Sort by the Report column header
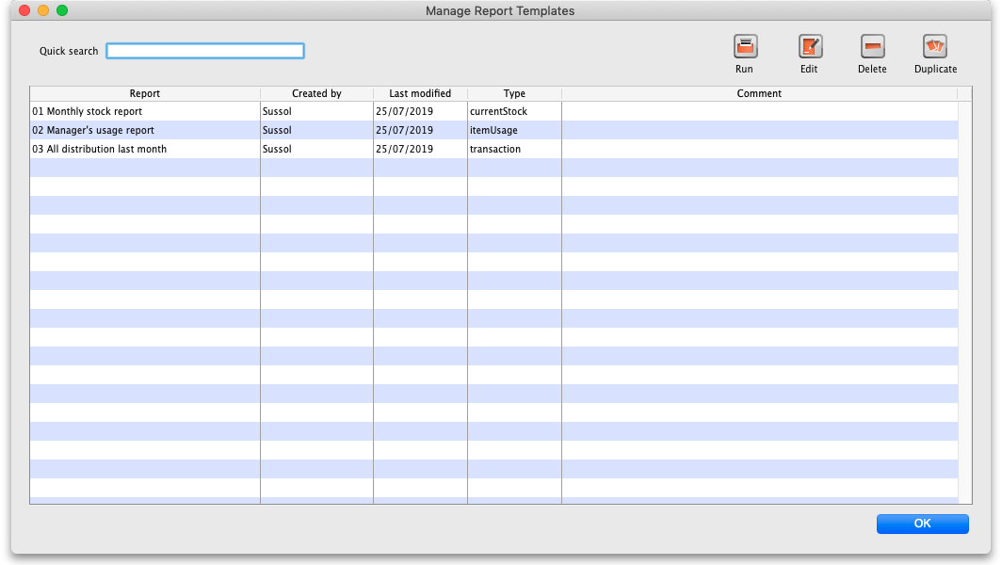The height and width of the screenshot is (565, 1002). point(145,93)
